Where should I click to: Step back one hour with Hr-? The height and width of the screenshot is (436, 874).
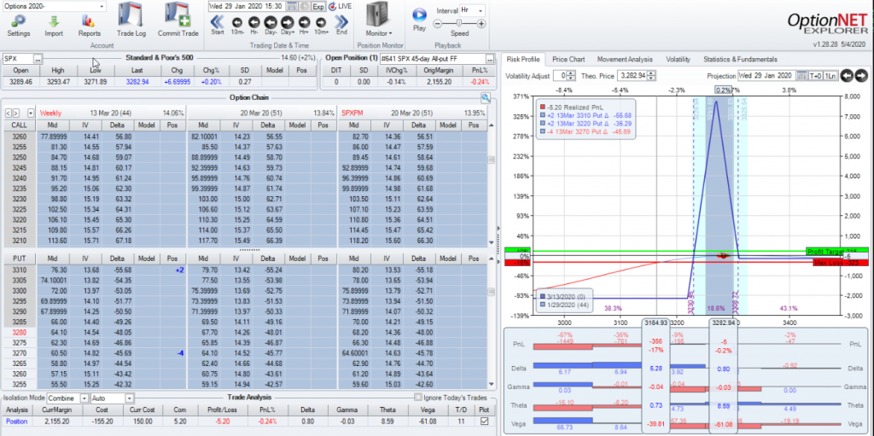pyautogui.click(x=254, y=25)
